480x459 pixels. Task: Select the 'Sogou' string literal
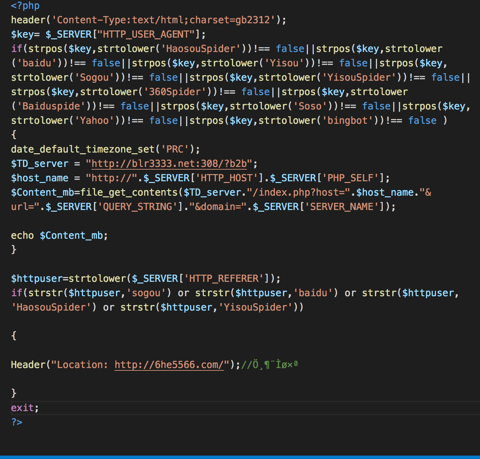94,77
